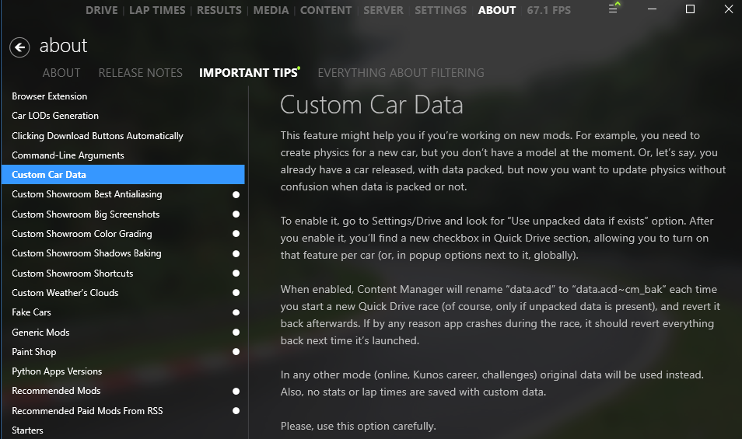Open Everything About Filtering tab
The width and height of the screenshot is (742, 439).
coord(401,73)
